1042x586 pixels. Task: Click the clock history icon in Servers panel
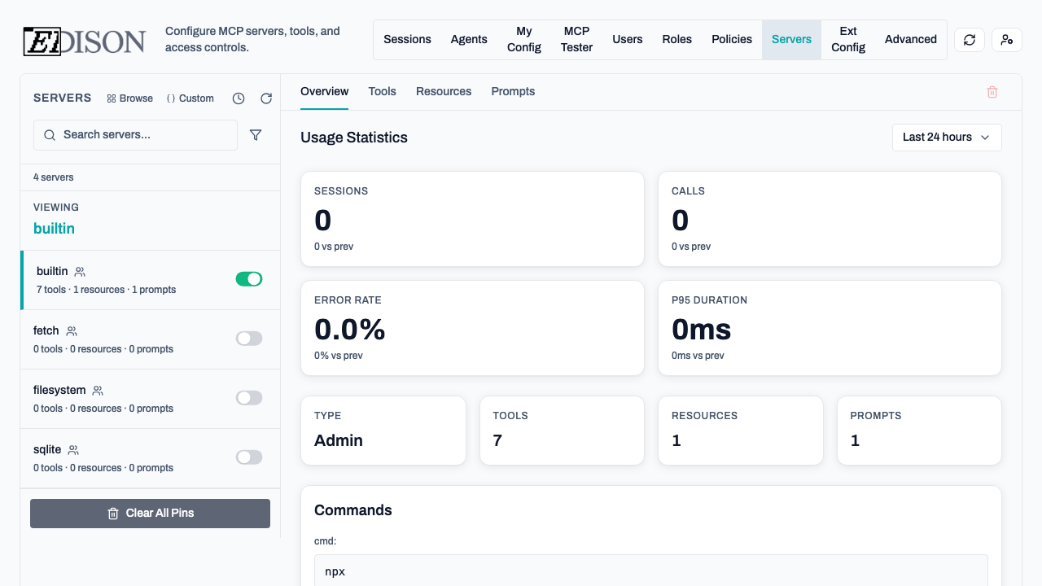(239, 98)
